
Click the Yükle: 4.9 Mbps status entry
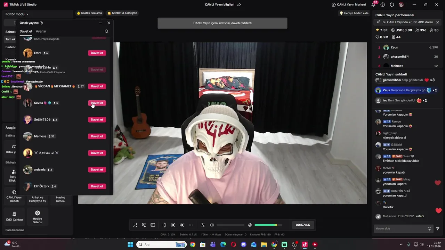pyautogui.click(x=211, y=235)
